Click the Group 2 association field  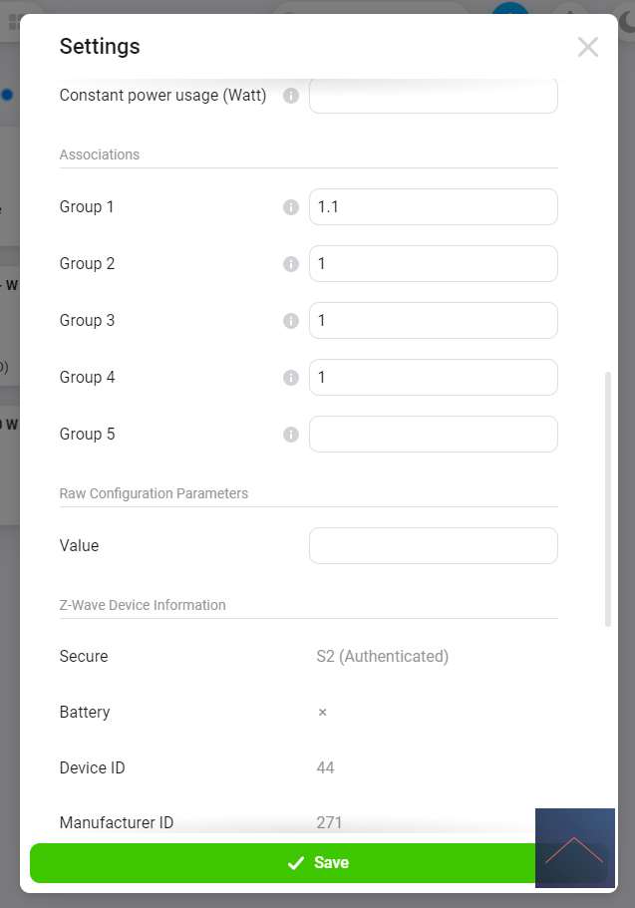click(433, 264)
